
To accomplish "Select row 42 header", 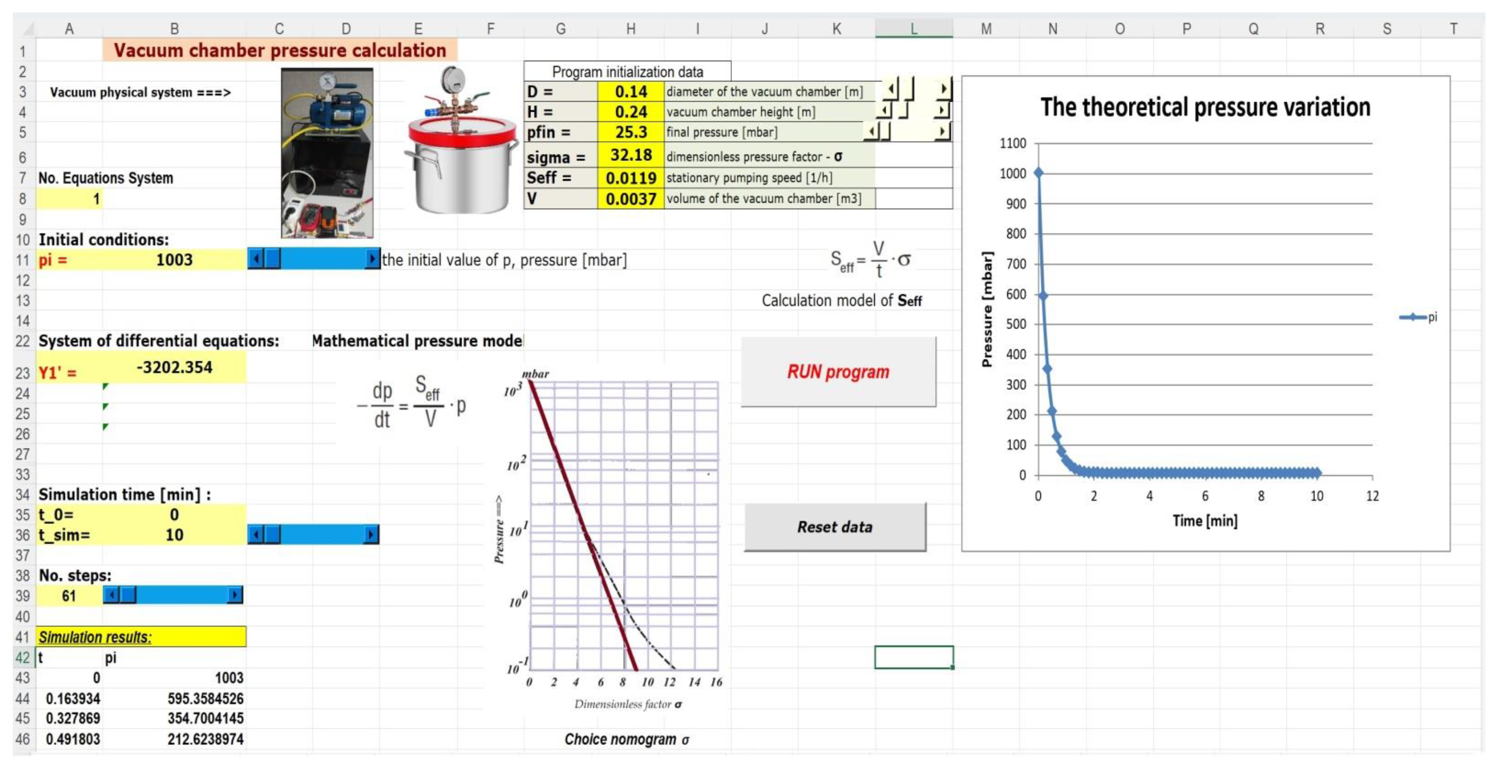I will click(x=22, y=658).
